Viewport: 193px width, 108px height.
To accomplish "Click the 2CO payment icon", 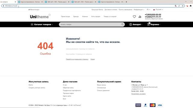I will tap(138, 105).
